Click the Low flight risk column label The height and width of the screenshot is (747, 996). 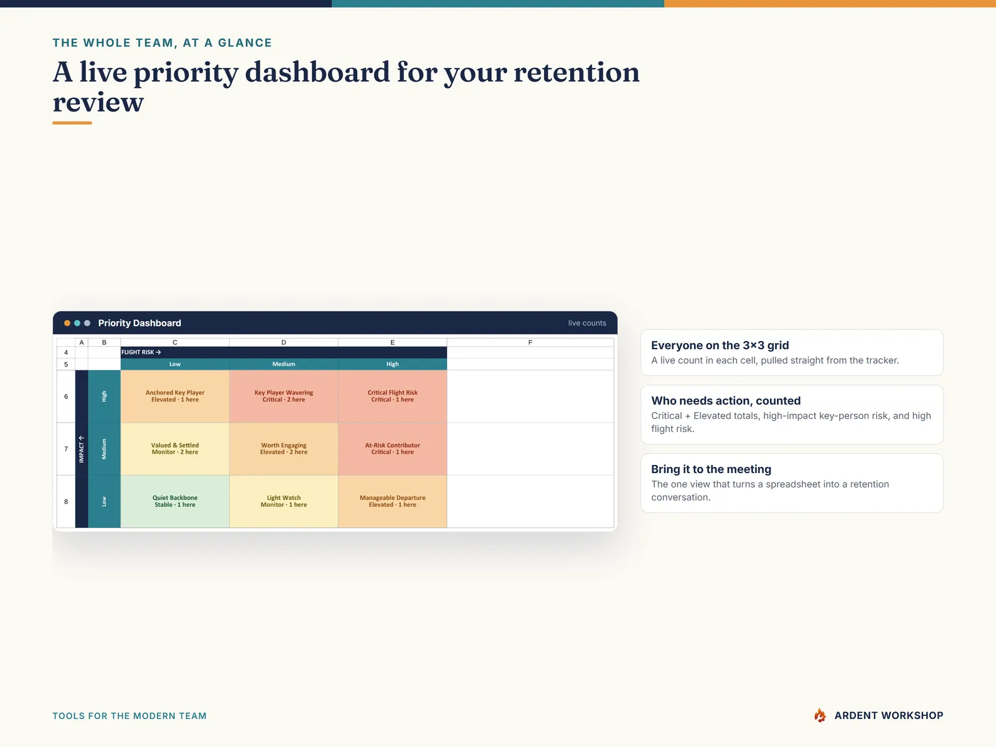[175, 364]
